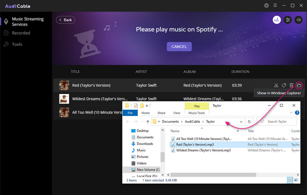The width and height of the screenshot is (307, 195).
Task: Click AudiCable in Explorer breadcrumb
Action: (192, 122)
